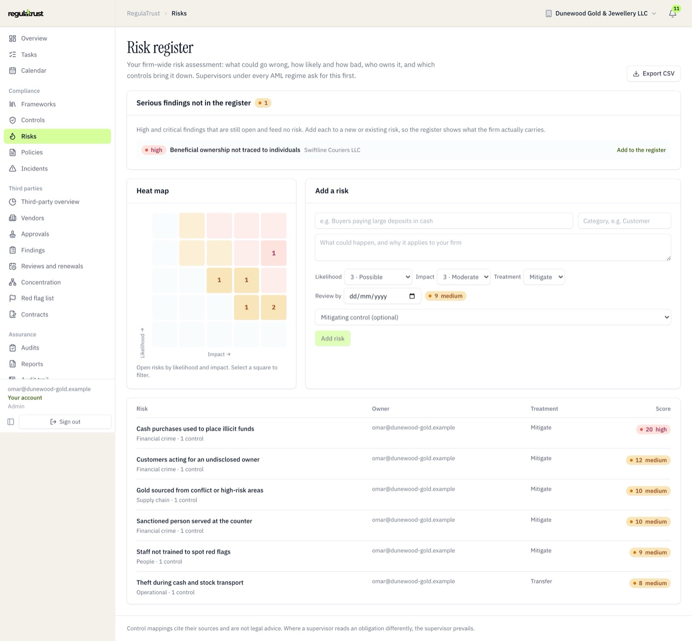Click the Approvals stamp icon
This screenshot has height=641, width=692.
tap(13, 234)
